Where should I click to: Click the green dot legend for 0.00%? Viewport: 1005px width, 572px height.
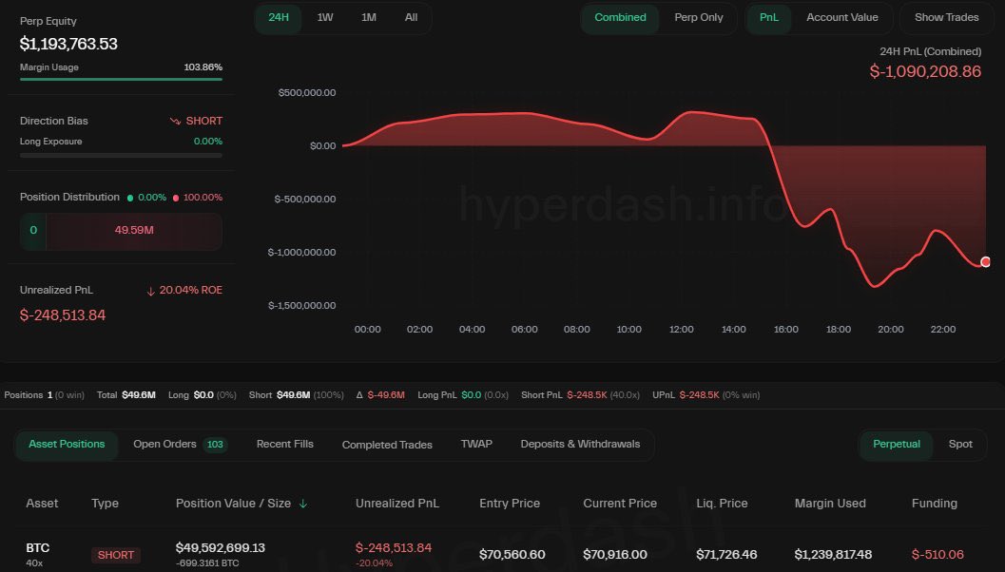(130, 198)
